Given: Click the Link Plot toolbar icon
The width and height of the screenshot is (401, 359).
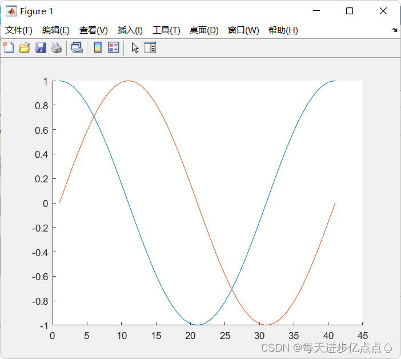Looking at the screenshot, I should pos(77,47).
